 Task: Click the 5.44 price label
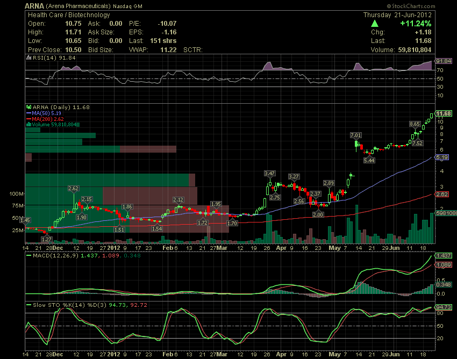tap(369, 160)
